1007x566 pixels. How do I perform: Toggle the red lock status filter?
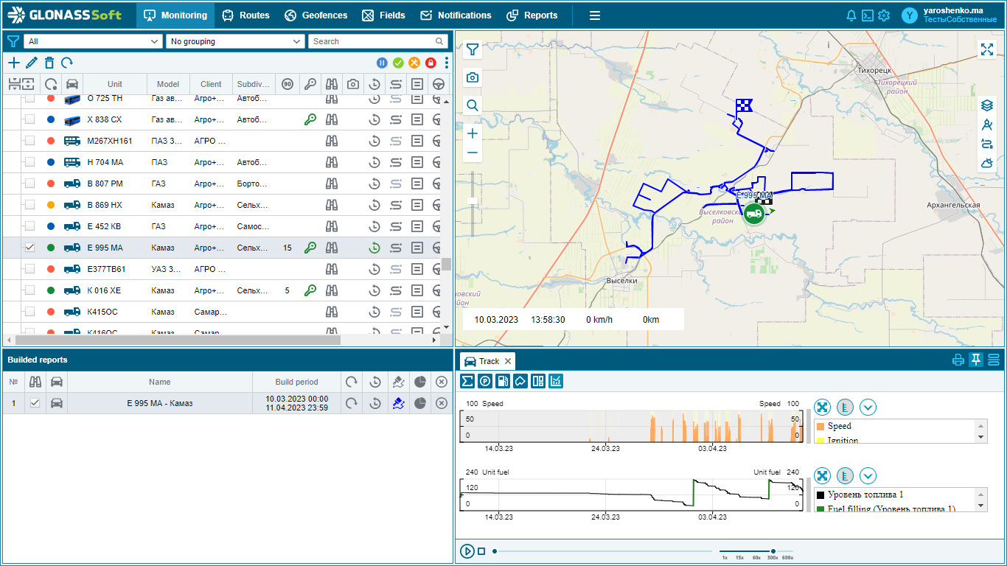(x=431, y=63)
